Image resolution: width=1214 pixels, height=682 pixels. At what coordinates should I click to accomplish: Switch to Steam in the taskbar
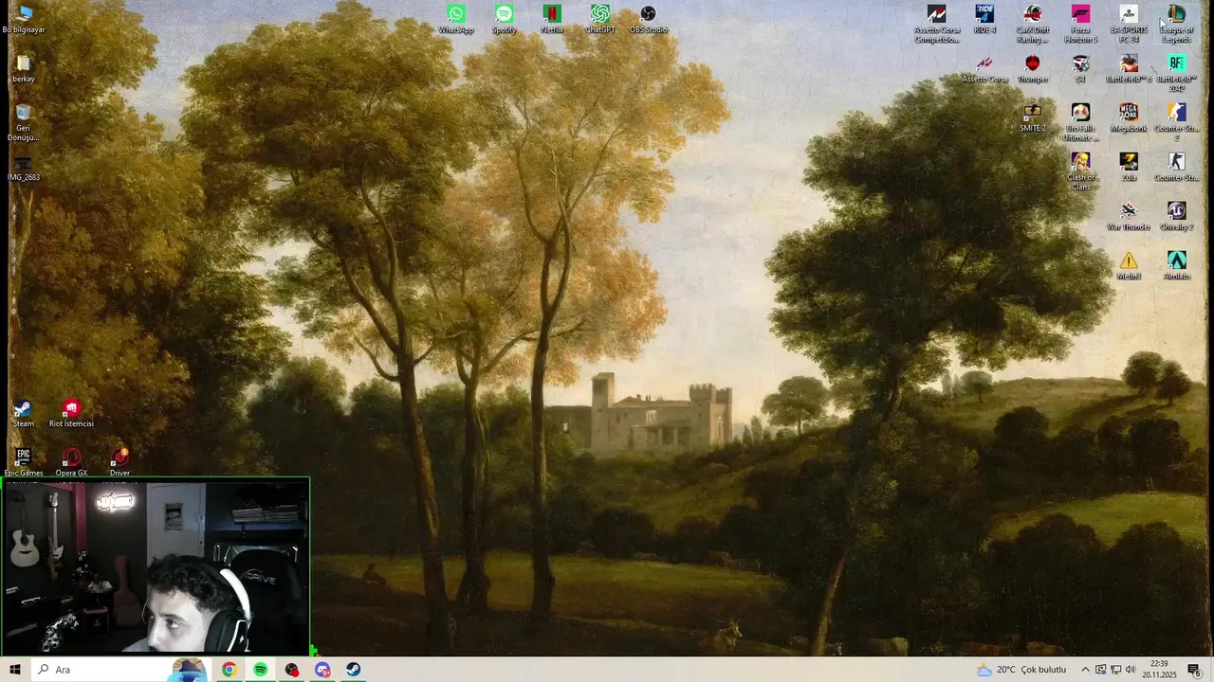pos(354,670)
